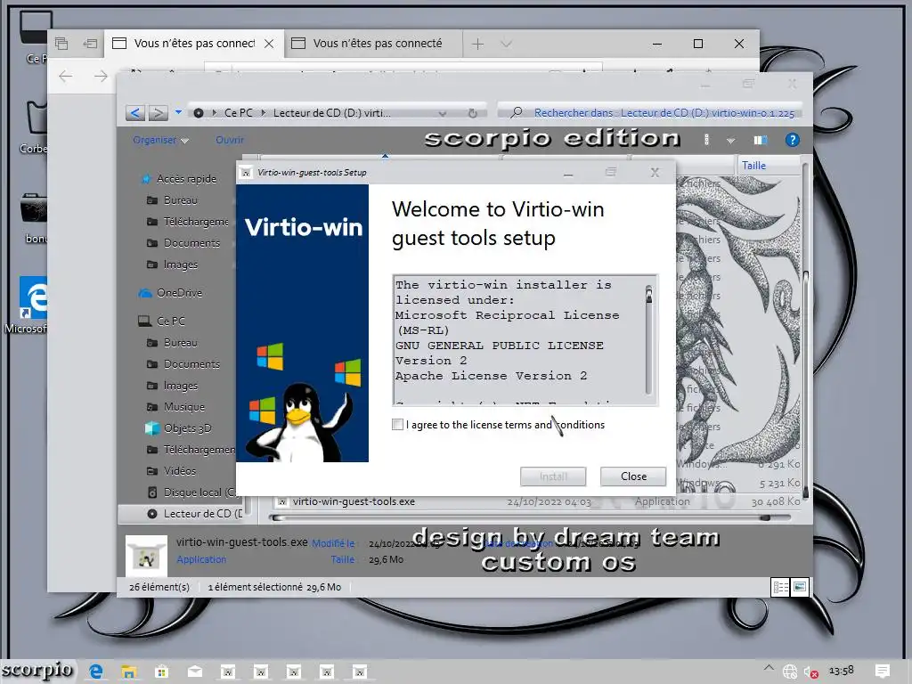Refresh the Explorer folder view
The image size is (912, 684).
click(473, 113)
